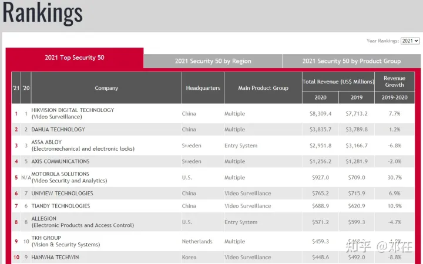Click the Headquarters column header
Image resolution: width=423 pixels, height=264 pixels.
(203, 88)
